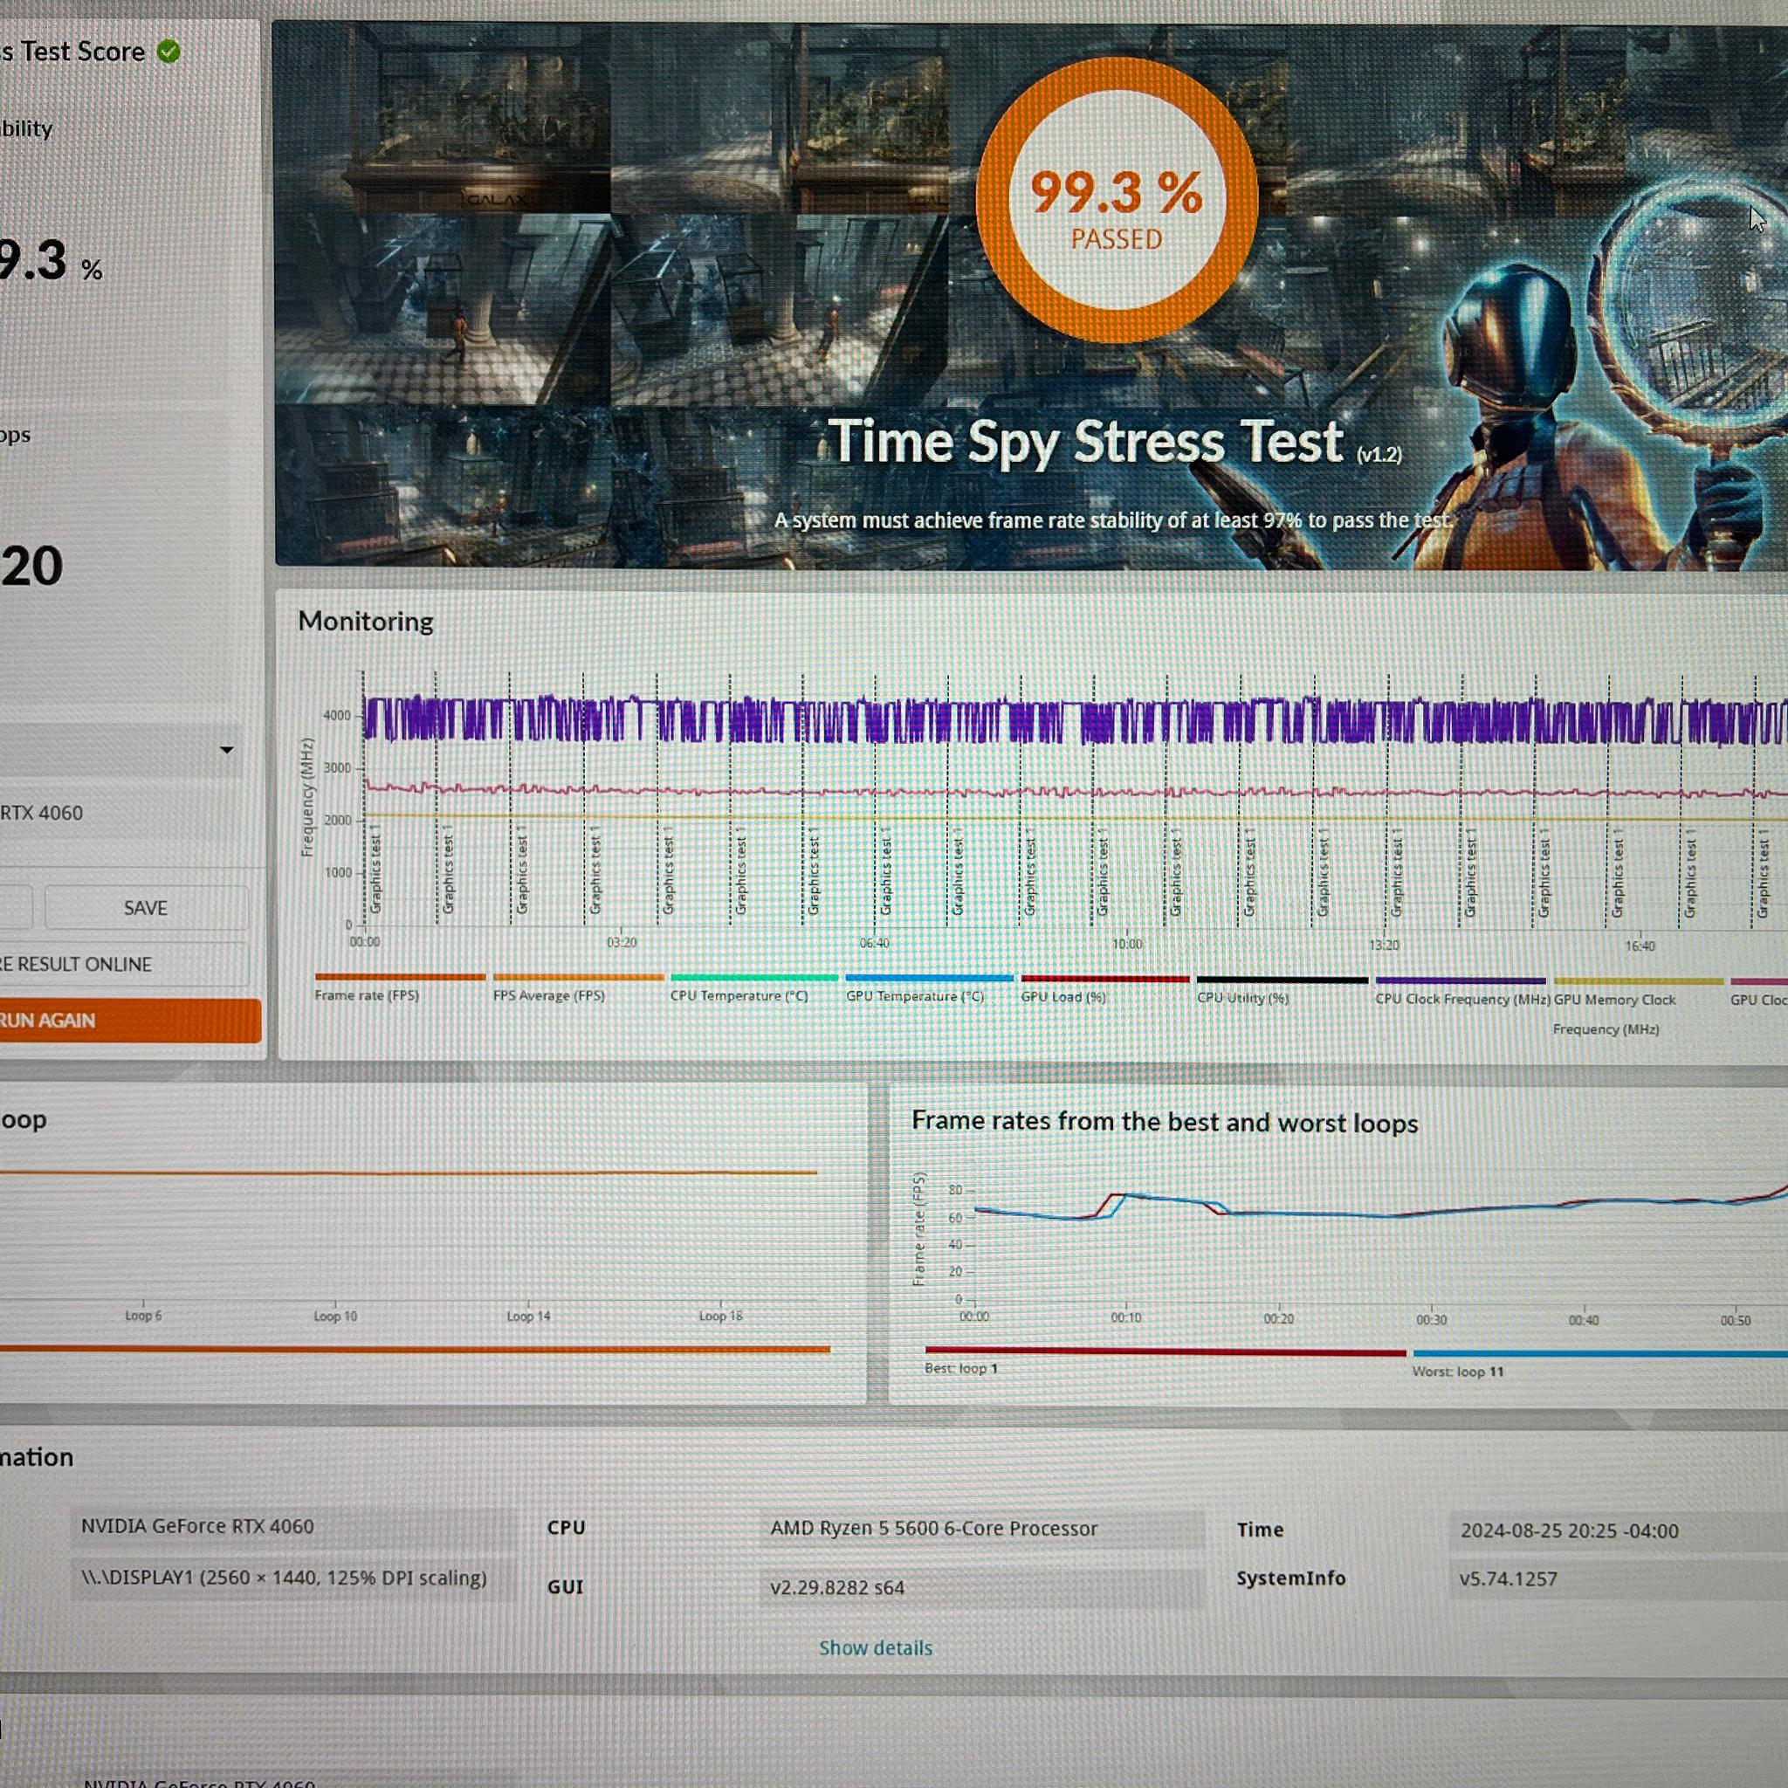Select the time value 2024-08-25 20:25 -04:00
This screenshot has height=1788, width=1788.
tap(1570, 1530)
